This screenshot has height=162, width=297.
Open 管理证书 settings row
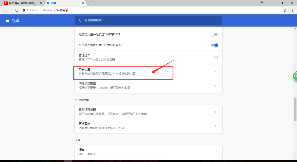click(148, 57)
